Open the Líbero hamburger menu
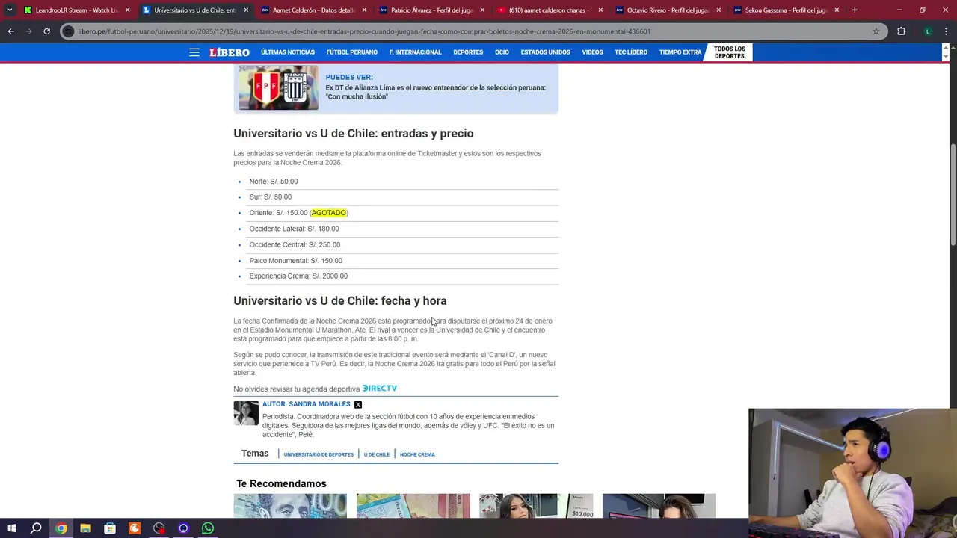Image resolution: width=957 pixels, height=538 pixels. click(194, 52)
